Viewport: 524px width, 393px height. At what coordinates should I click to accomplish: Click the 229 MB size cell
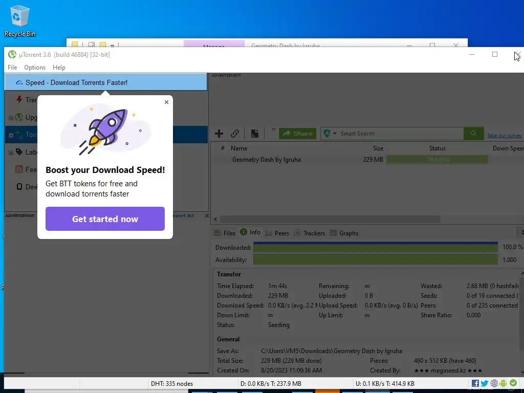[x=373, y=160]
